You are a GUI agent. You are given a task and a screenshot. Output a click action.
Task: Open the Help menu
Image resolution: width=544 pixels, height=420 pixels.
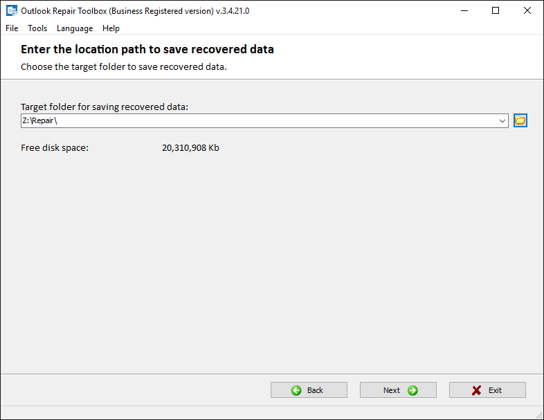(111, 28)
